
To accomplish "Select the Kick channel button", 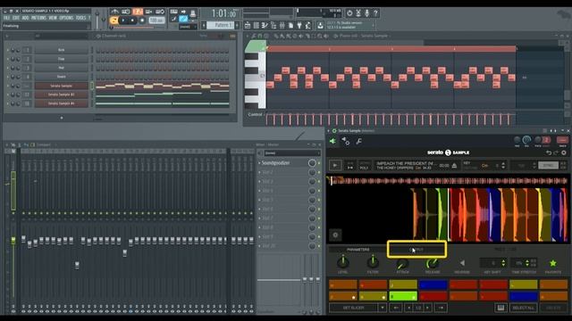I will [62, 50].
